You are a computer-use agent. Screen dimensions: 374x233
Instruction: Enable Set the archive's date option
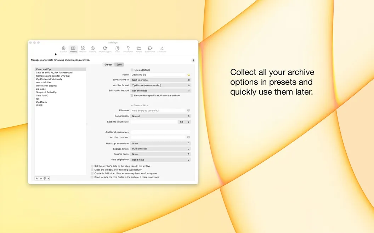pos(92,166)
